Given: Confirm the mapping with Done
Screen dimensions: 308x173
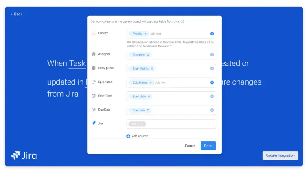Looking at the screenshot, I should click(x=208, y=146).
